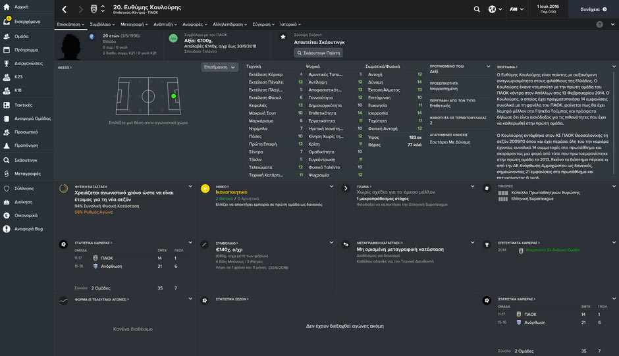
Task: Open the Ιστορικό menu tab
Action: 289,24
